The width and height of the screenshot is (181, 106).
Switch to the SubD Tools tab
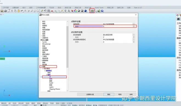click(x=99, y=7)
